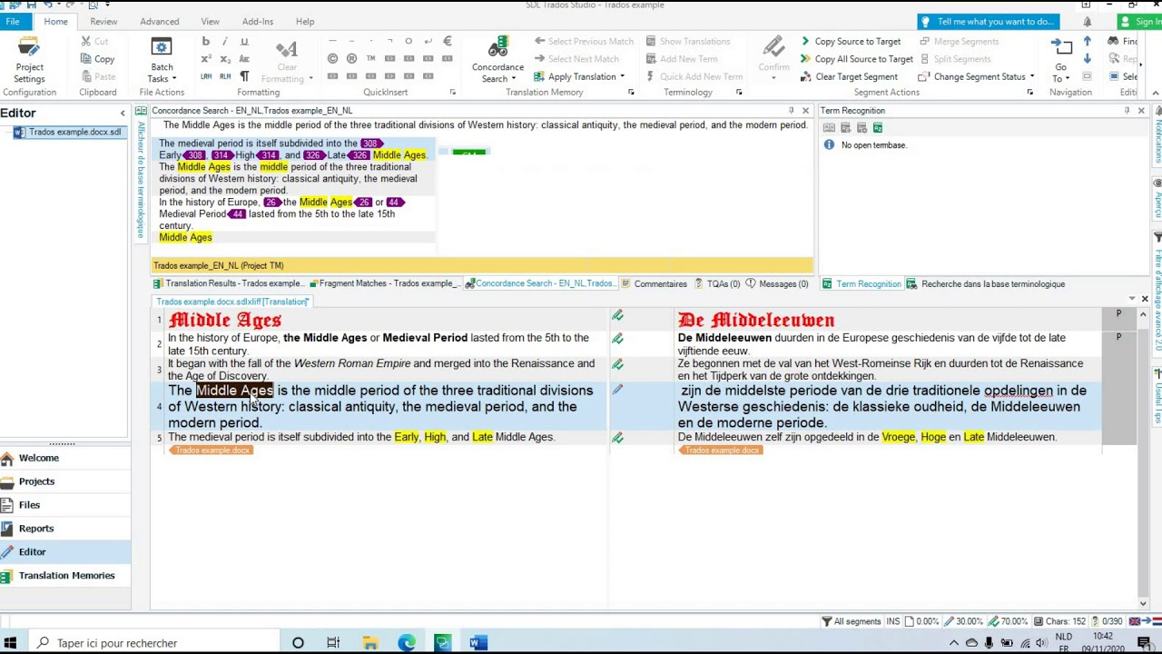Switch to the View ribbon tab
This screenshot has height=654, width=1162.
point(210,21)
